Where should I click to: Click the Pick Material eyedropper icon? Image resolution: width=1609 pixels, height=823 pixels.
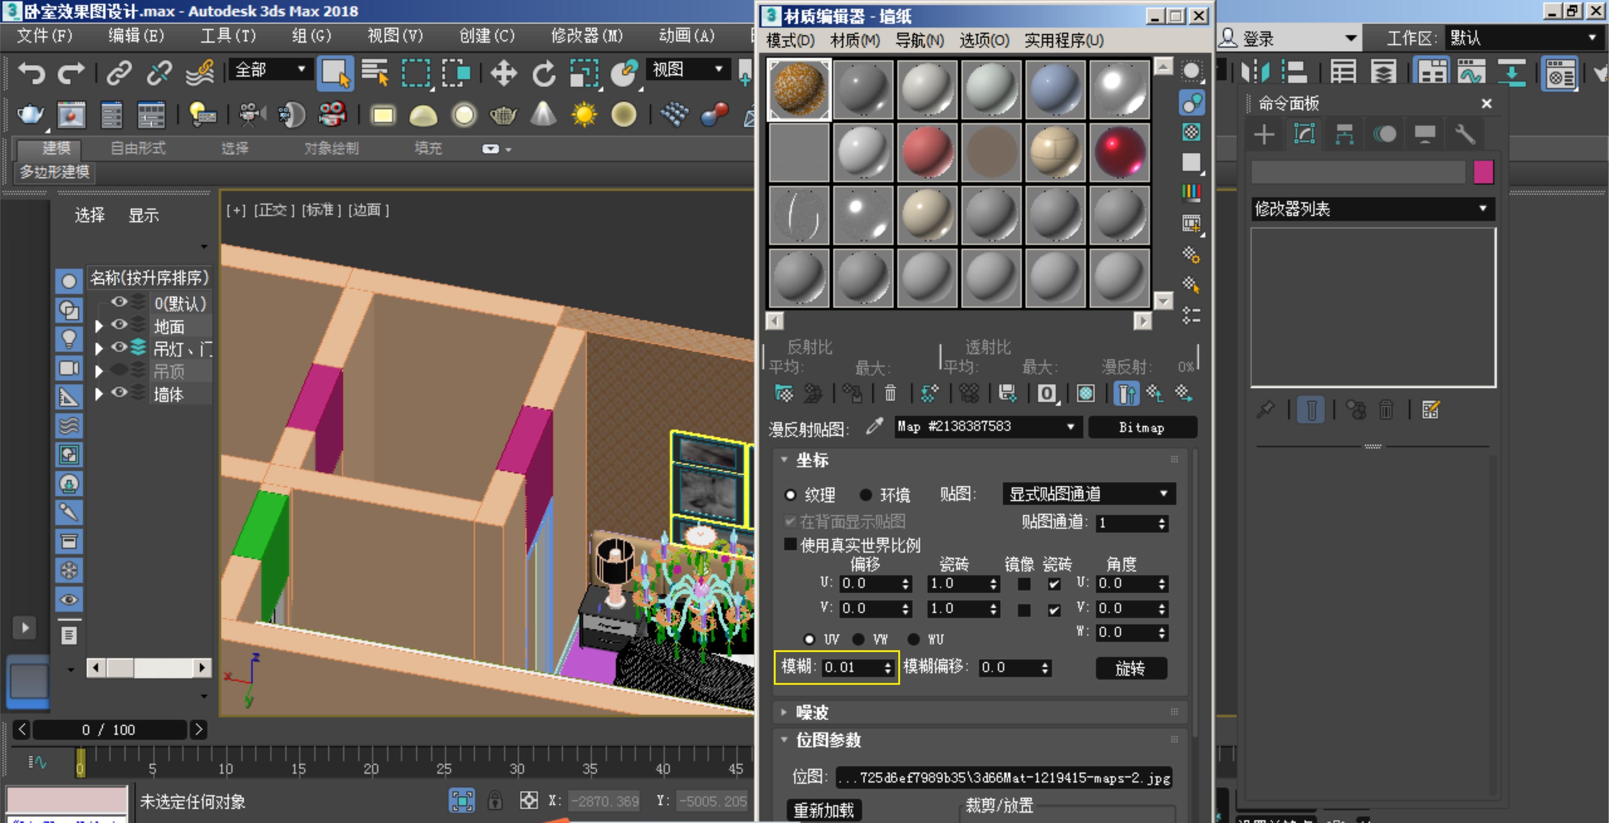(x=874, y=427)
